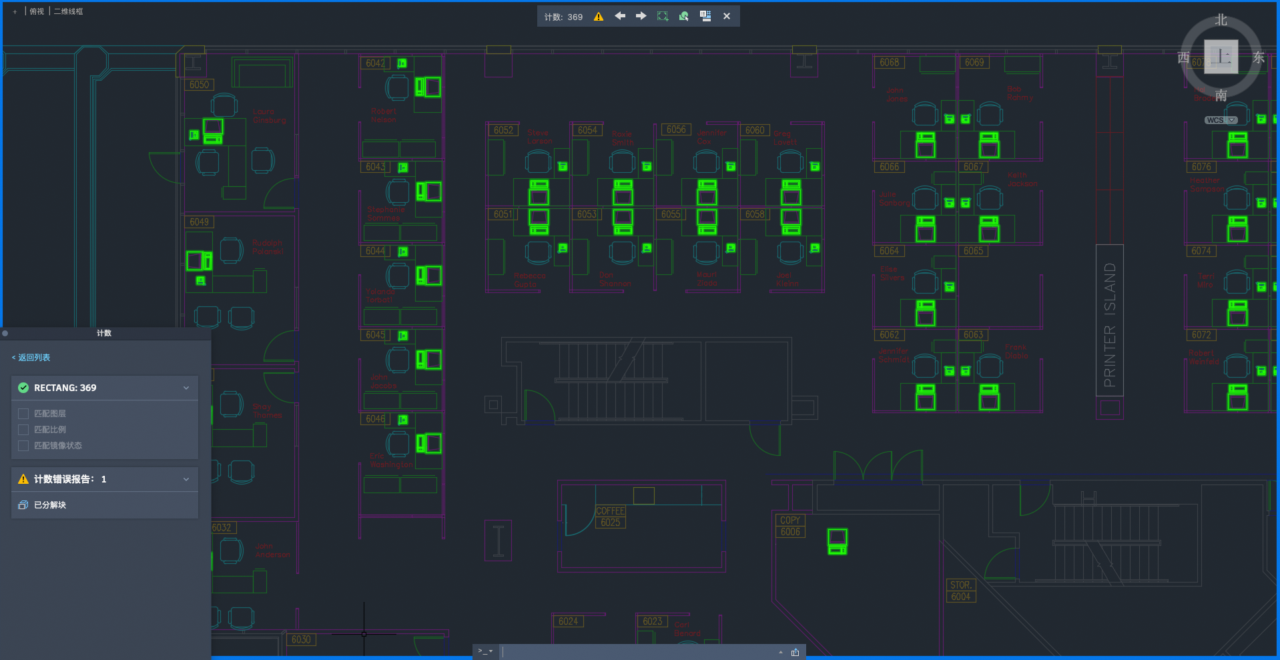Viewport: 1280px width, 660px height.
Task: Open viewport controls plus menu
Action: (15, 11)
